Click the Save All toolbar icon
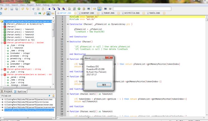This screenshot has height=121, width=208. (x=17, y=9)
